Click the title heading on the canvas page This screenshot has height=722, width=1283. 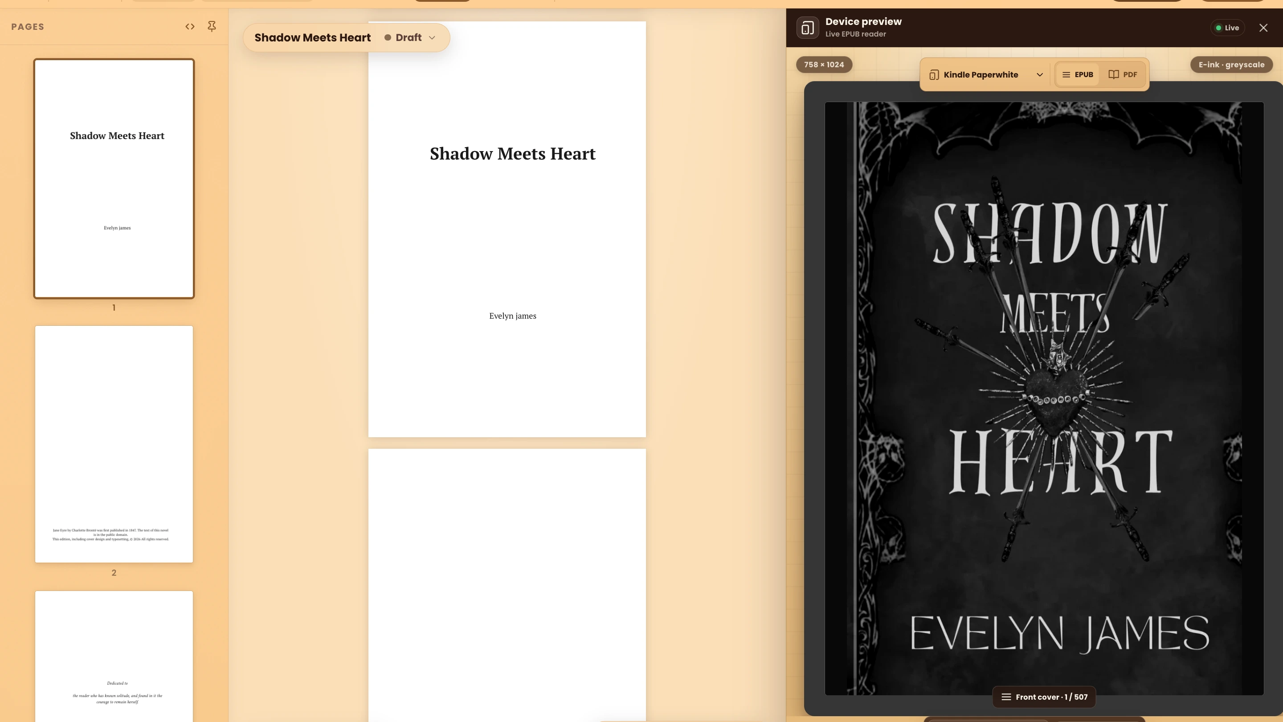pos(512,153)
